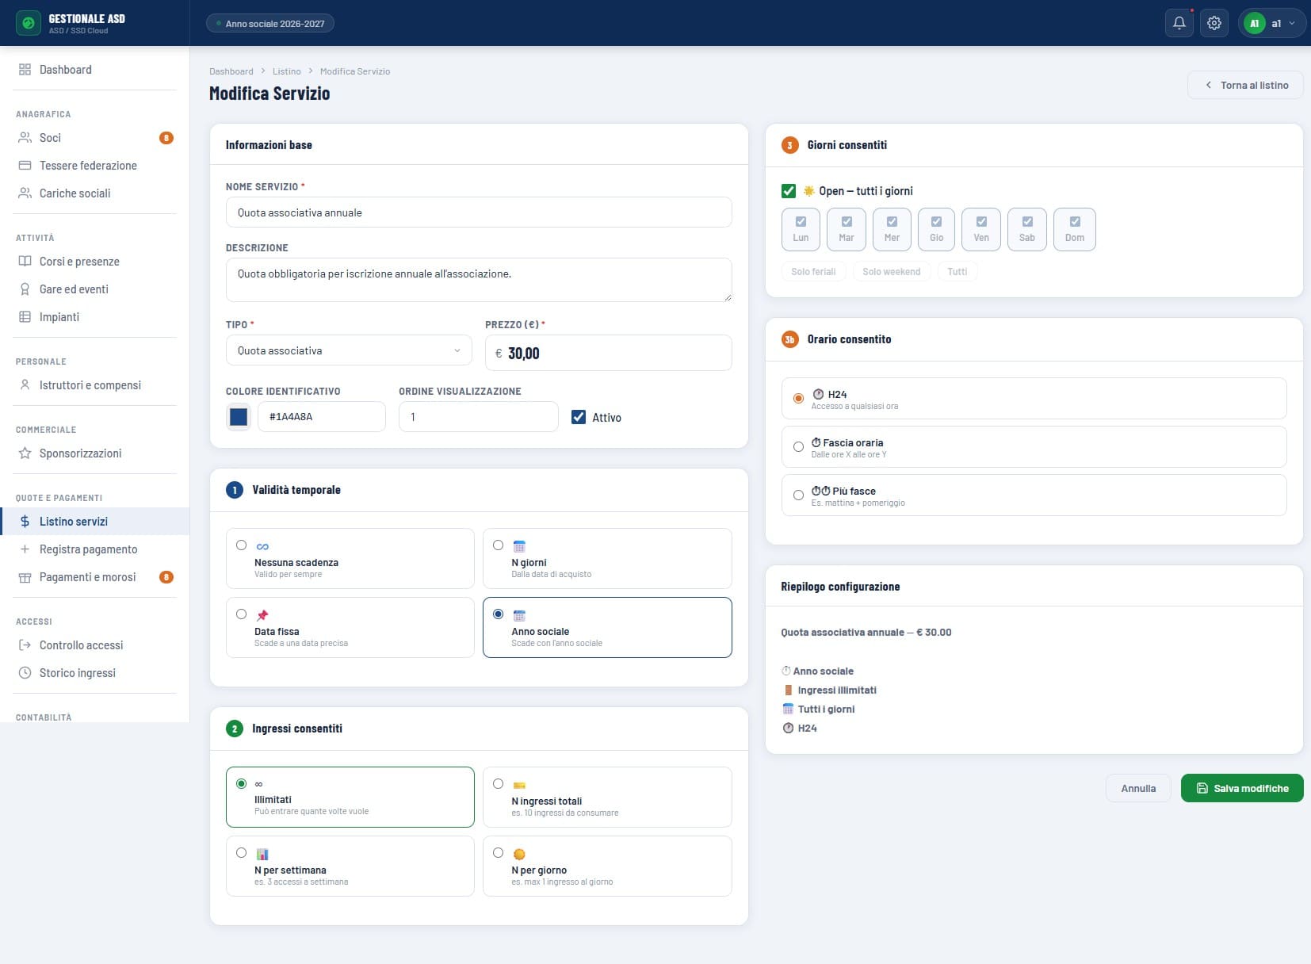This screenshot has height=964, width=1311.
Task: Select Fascia oraria radio option
Action: point(798,447)
